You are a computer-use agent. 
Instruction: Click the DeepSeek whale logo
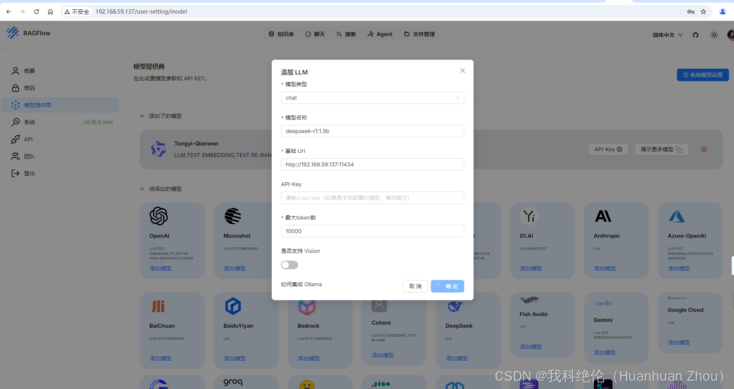coord(455,306)
